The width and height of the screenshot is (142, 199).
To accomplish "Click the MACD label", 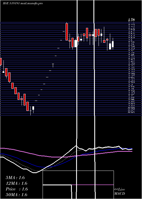I will pos(120,194).
